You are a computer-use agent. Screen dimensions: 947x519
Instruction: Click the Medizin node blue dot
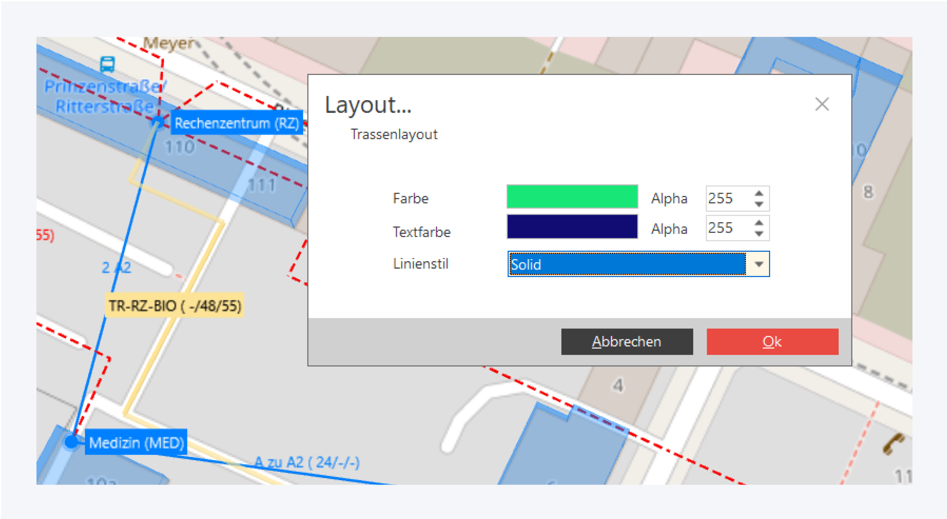point(72,442)
